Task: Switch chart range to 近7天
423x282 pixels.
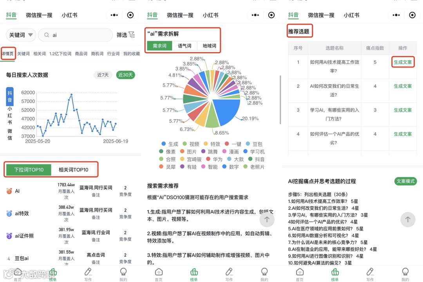Action: pyautogui.click(x=103, y=75)
